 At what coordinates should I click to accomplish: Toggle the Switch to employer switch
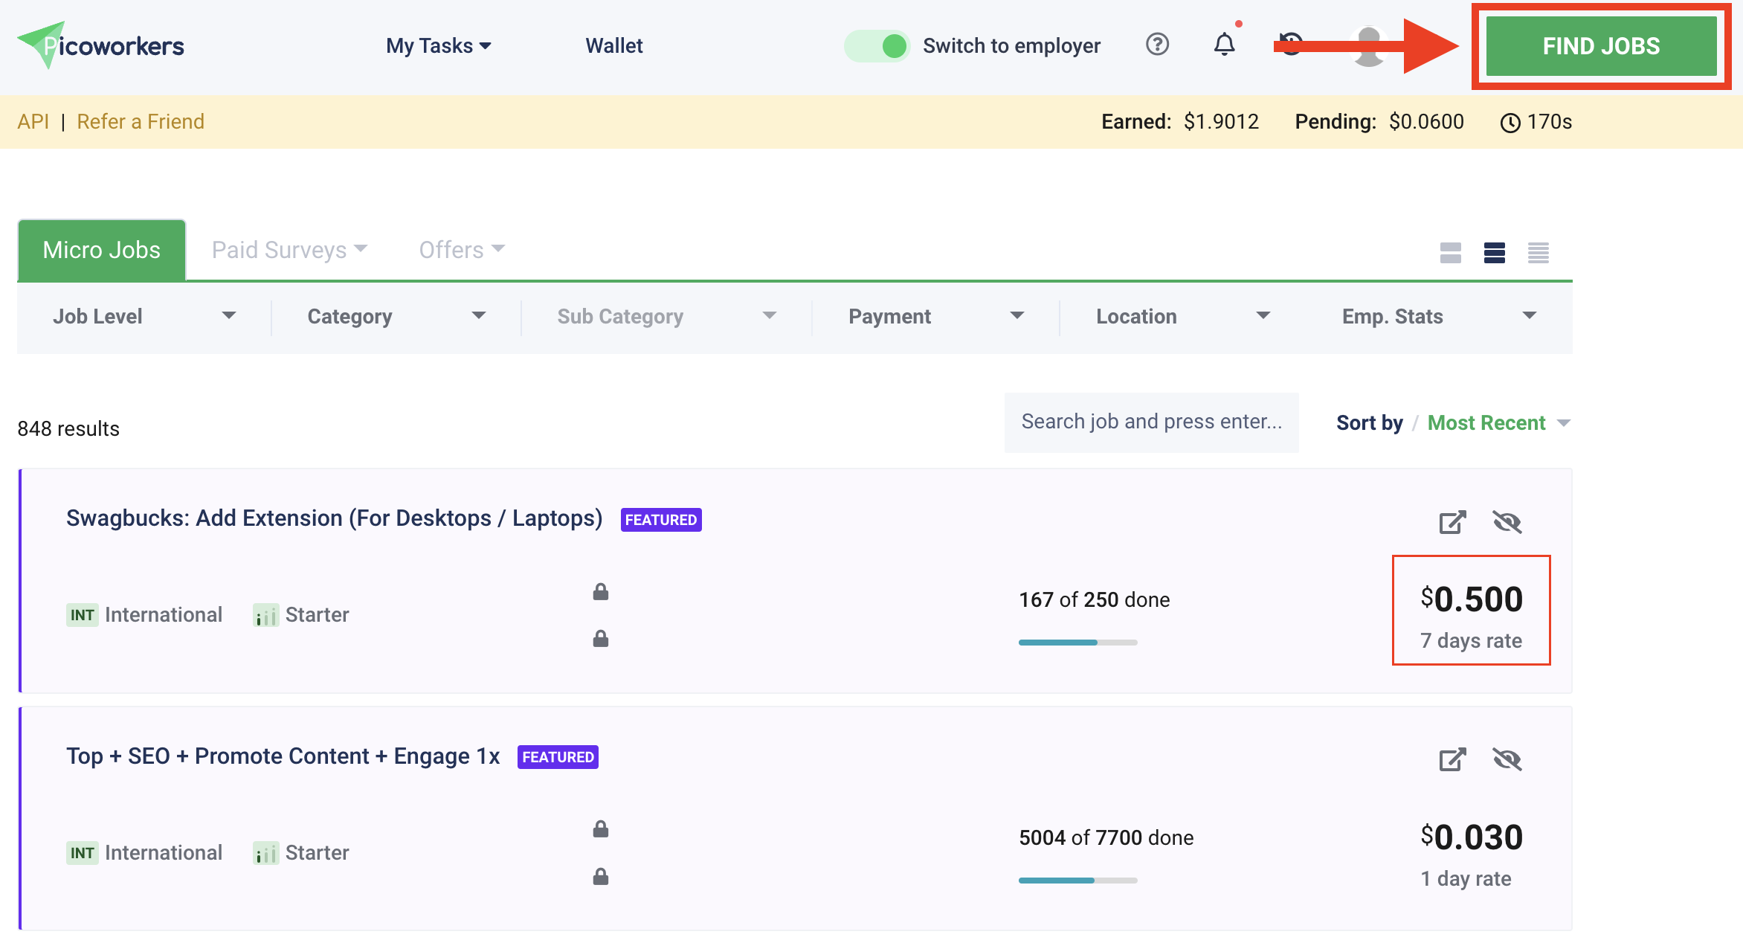click(877, 45)
